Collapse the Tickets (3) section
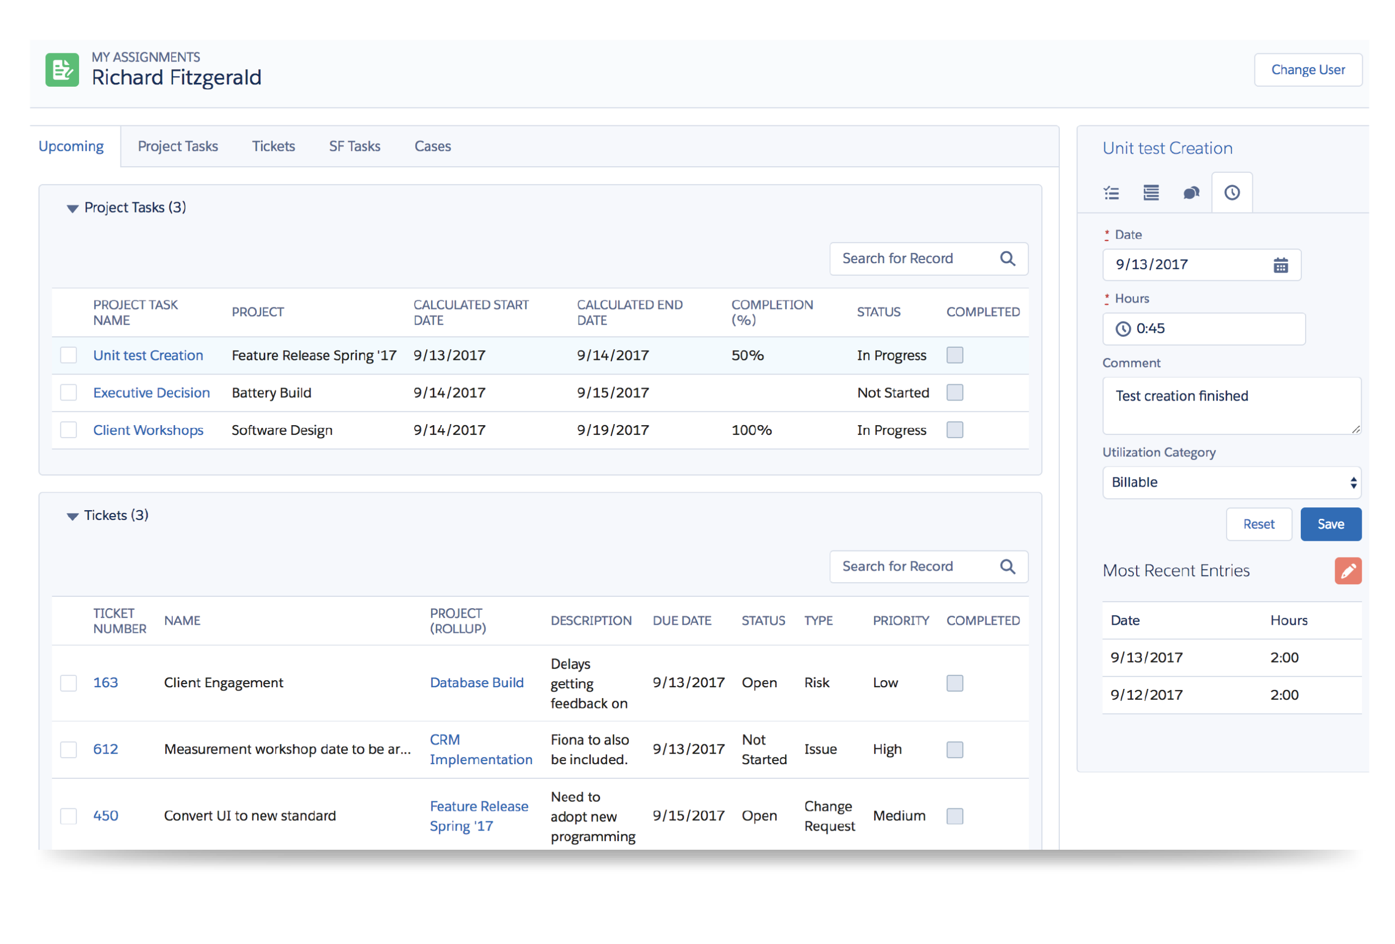 [x=72, y=517]
